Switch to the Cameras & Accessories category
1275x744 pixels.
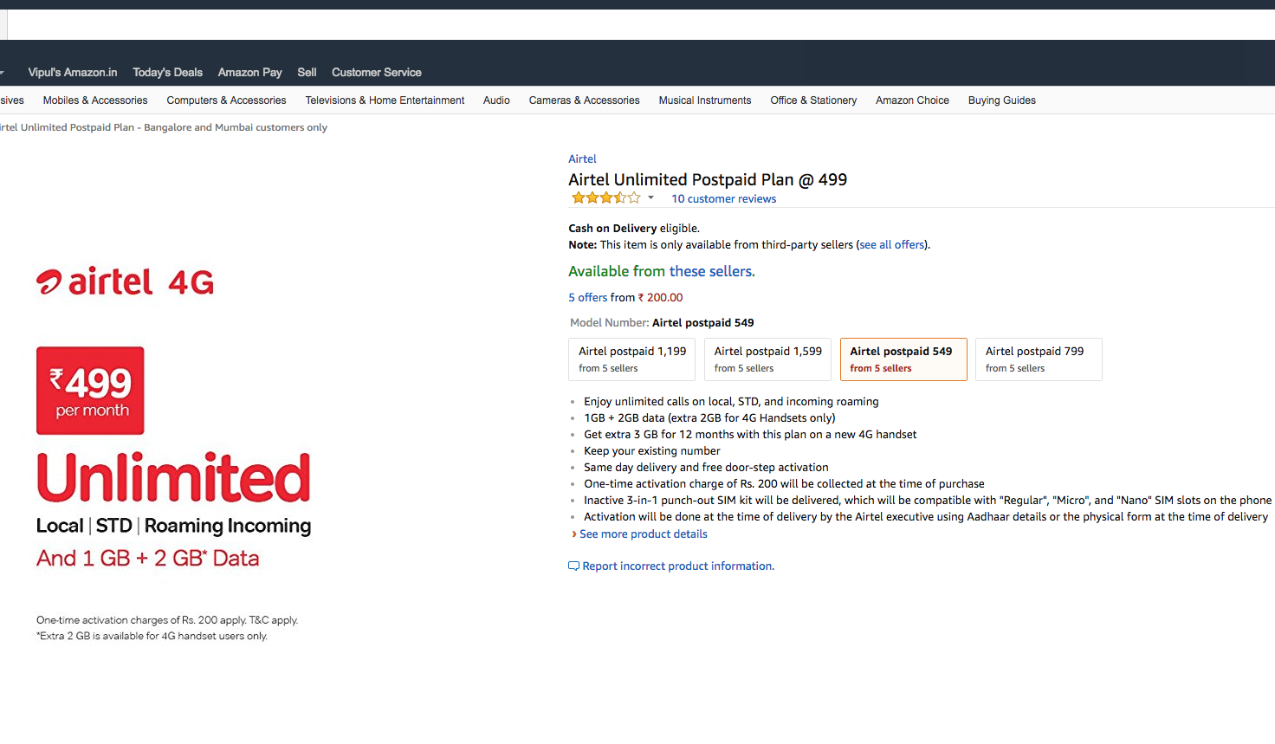click(x=584, y=100)
